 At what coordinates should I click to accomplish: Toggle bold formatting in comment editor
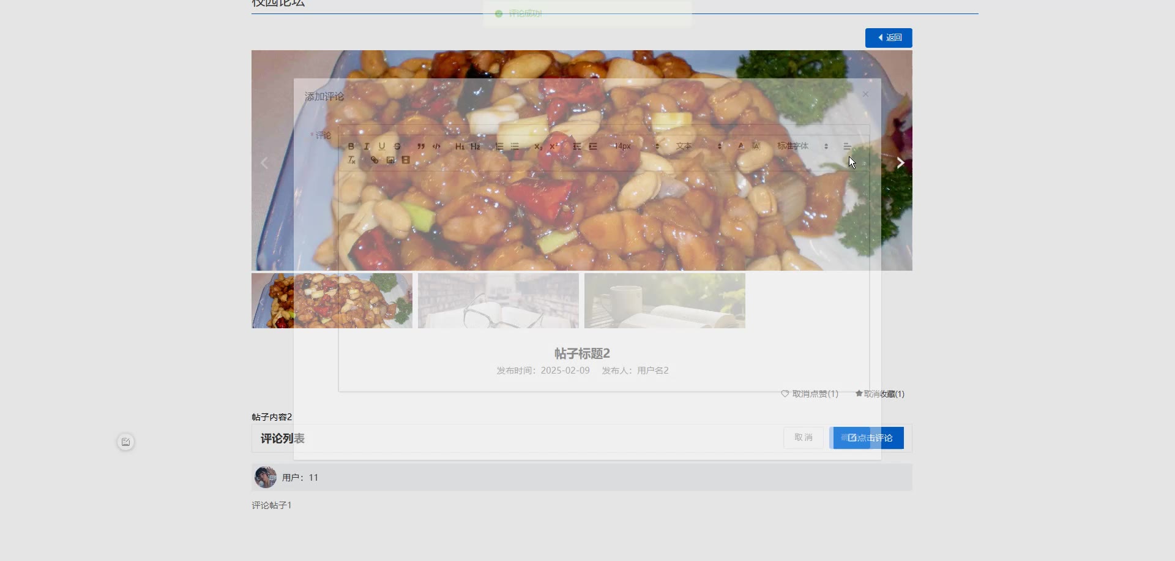coord(351,146)
